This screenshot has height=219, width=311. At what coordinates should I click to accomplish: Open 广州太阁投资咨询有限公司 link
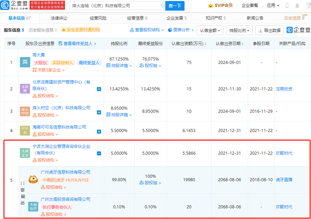(65, 199)
